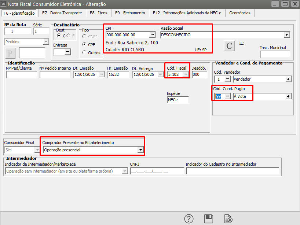Viewport: 300px width, 225px height.
Task: Click the Insc. Municipal input field
Action: tap(275, 55)
